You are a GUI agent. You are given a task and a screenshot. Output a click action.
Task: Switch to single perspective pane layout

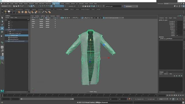tap(2, 47)
